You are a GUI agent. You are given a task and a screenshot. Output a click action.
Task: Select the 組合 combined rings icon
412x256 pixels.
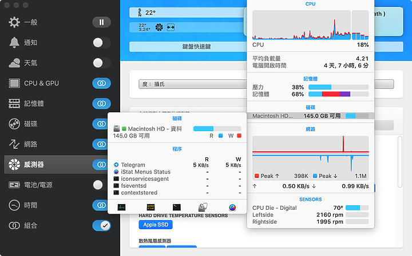[x=14, y=225]
